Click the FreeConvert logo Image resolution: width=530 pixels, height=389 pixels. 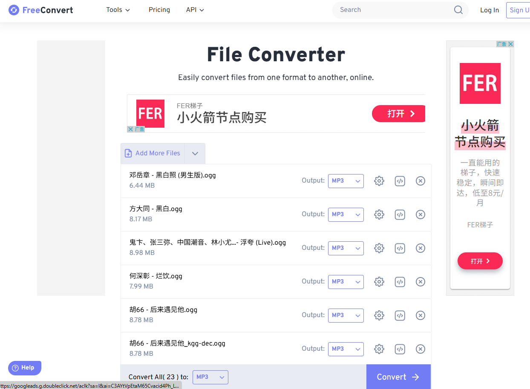click(x=41, y=10)
